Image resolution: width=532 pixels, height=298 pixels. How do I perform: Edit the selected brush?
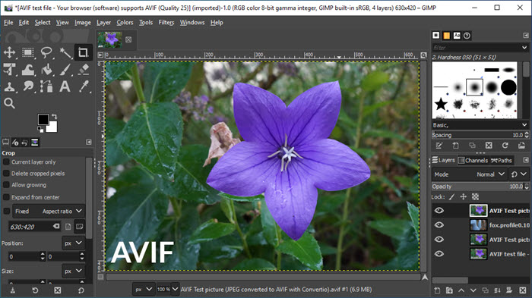(439, 146)
